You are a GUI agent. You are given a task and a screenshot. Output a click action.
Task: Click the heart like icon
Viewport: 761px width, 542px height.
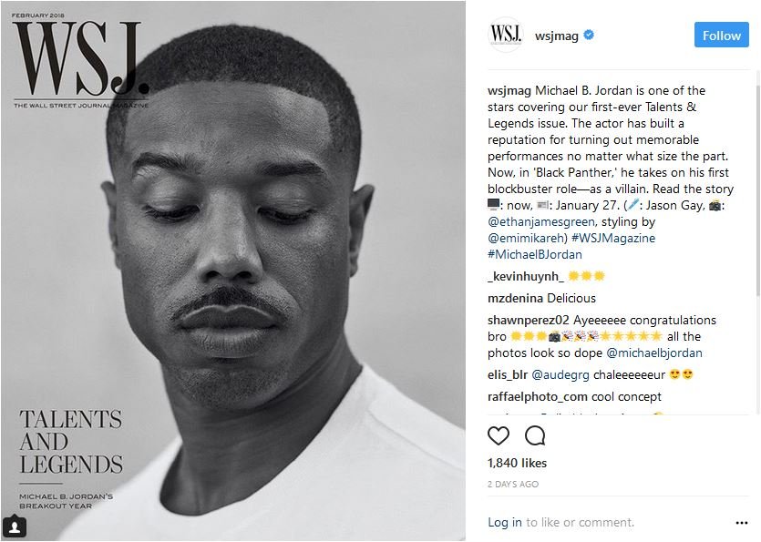499,435
